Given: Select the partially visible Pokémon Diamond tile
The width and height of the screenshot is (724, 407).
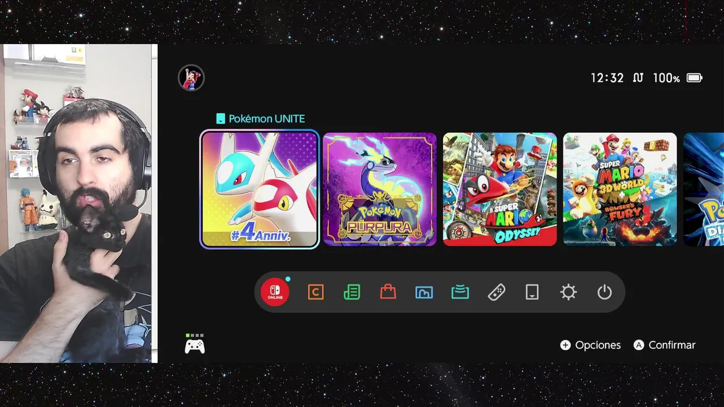Looking at the screenshot, I should point(704,189).
